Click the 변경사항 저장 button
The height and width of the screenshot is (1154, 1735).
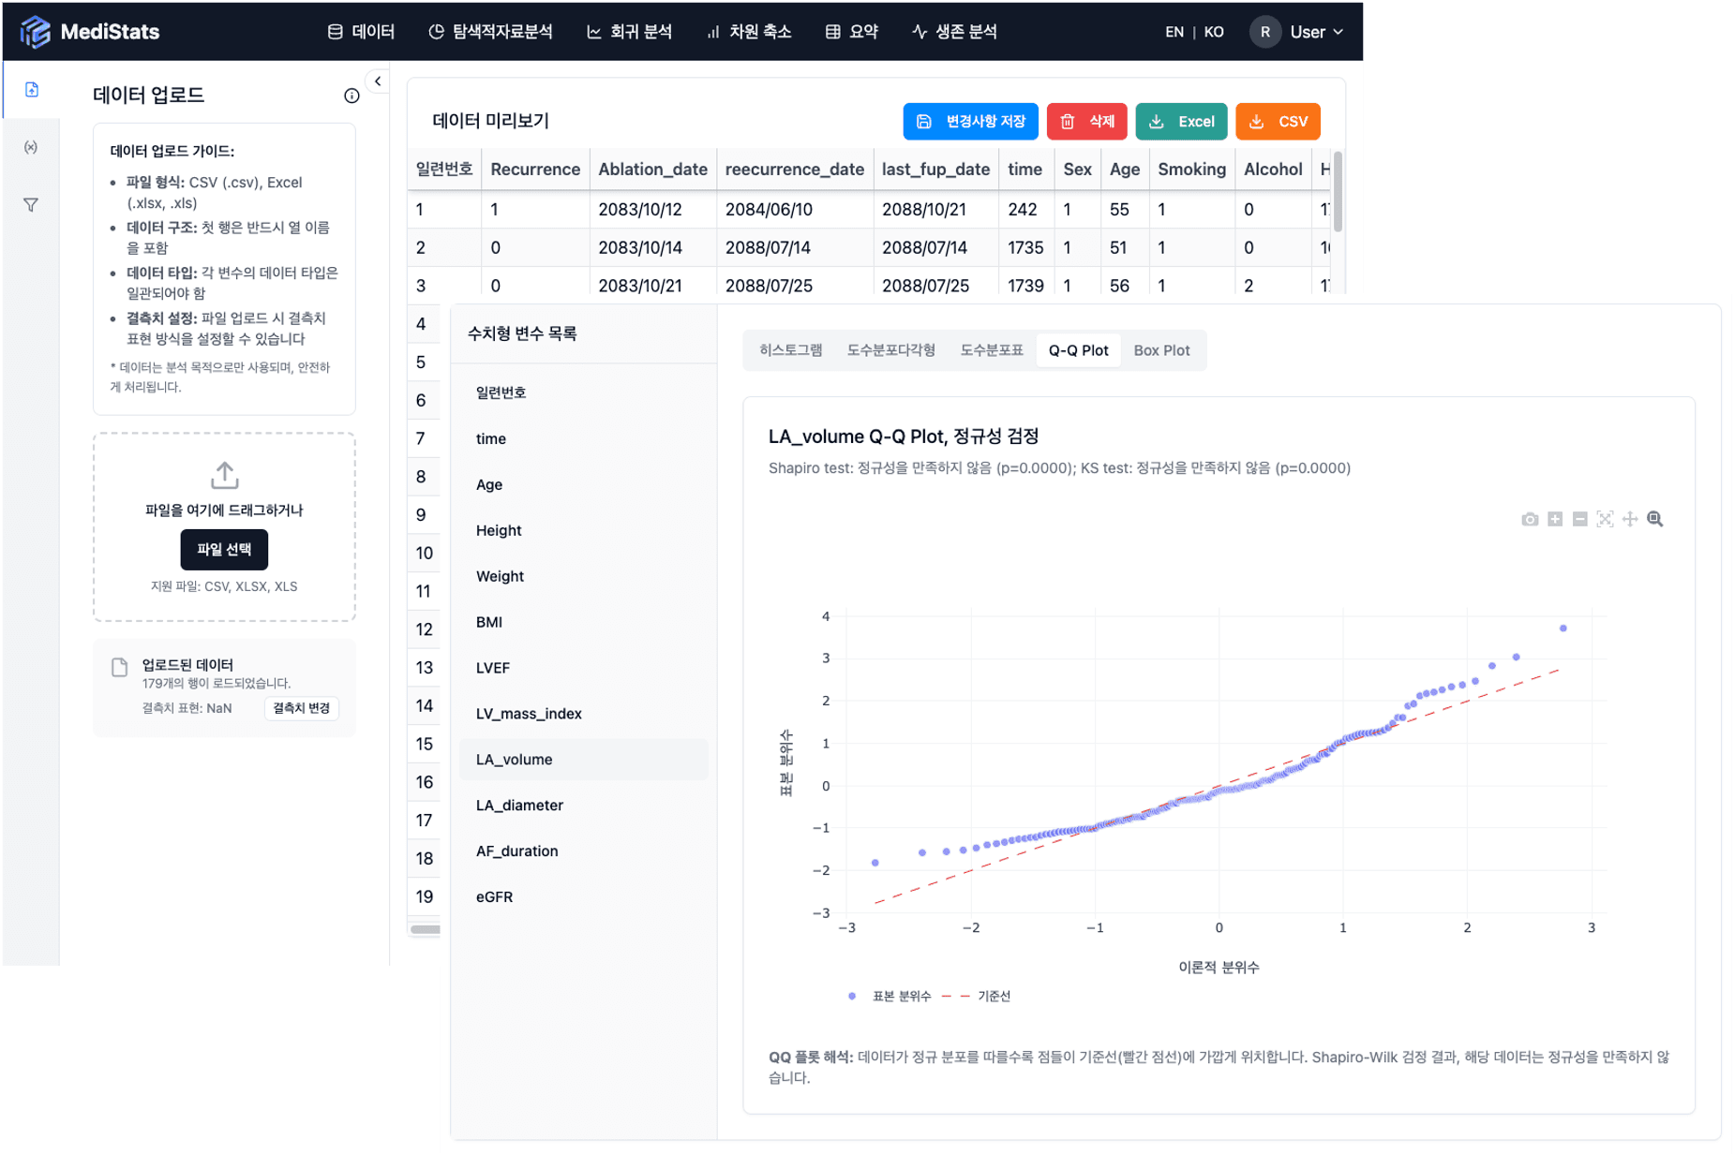click(970, 122)
